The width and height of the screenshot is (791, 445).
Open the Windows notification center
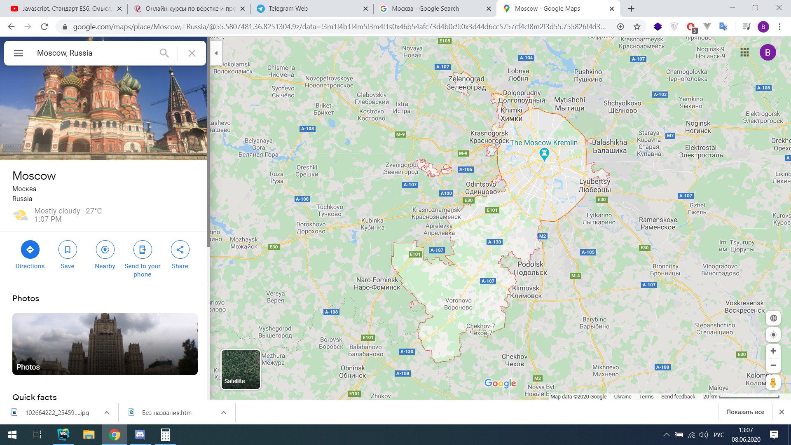(x=774, y=435)
